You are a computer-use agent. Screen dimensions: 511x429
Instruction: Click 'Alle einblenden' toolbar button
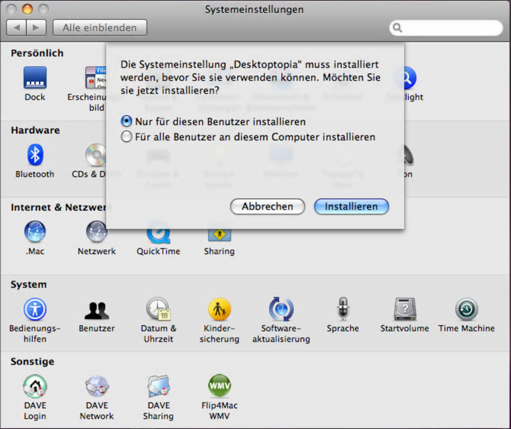pos(100,28)
